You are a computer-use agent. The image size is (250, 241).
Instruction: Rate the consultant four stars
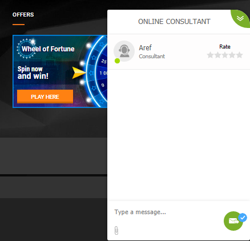[x=232, y=55]
